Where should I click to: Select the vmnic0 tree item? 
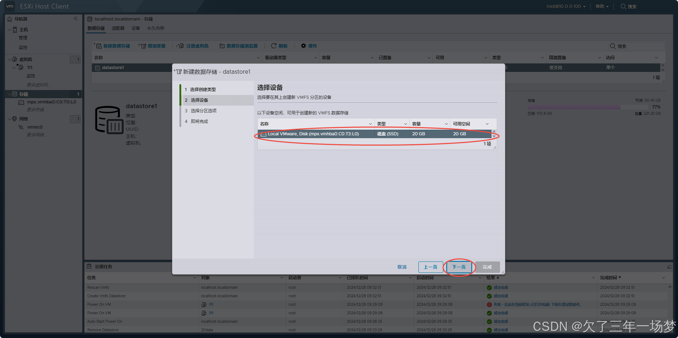click(x=35, y=127)
